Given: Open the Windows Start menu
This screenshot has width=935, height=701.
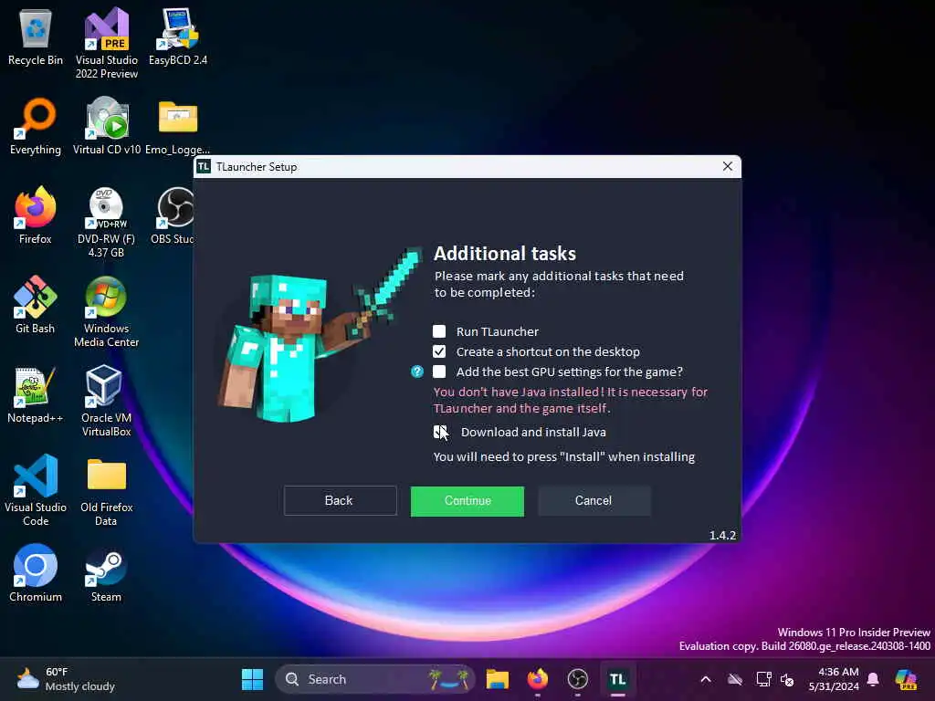Looking at the screenshot, I should [252, 679].
